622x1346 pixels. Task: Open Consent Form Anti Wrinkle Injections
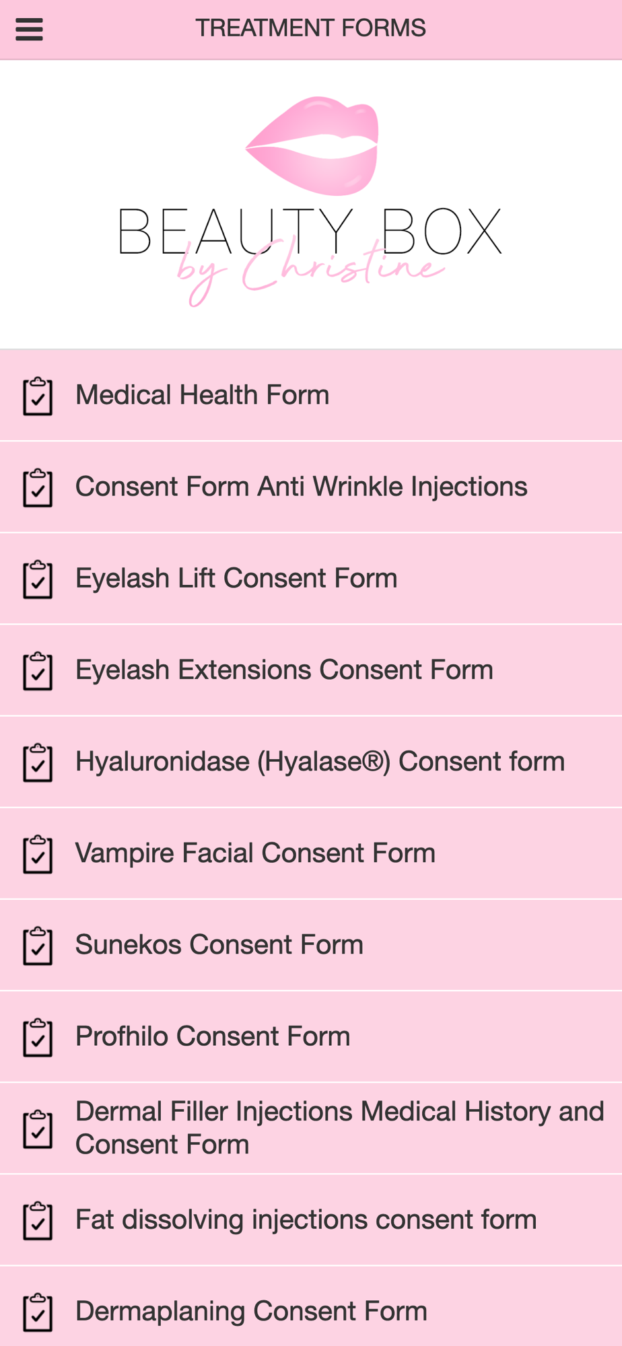click(301, 487)
